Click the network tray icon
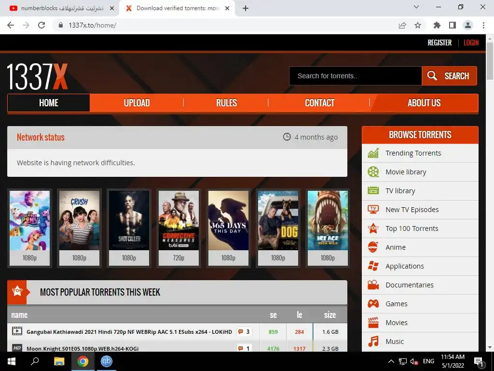This screenshot has height=371, width=494. tap(403, 361)
